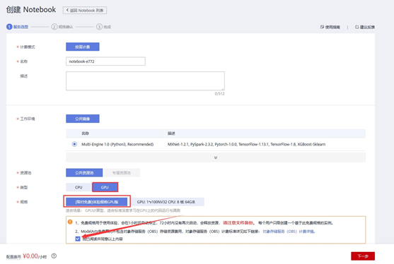Click the 0/512 character counter
Viewport: 394px width, 264px height.
tap(219, 93)
